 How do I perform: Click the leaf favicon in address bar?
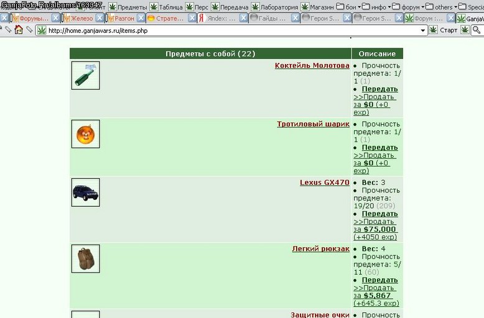tap(42, 30)
